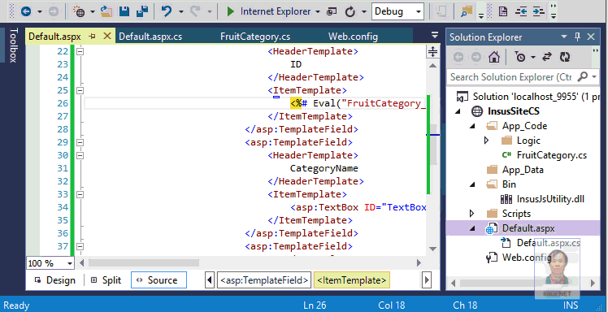
Task: Decrease the line indent
Action: click(521, 11)
